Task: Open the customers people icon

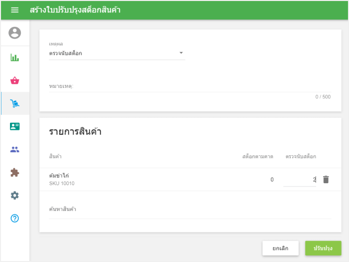Action: (14, 150)
